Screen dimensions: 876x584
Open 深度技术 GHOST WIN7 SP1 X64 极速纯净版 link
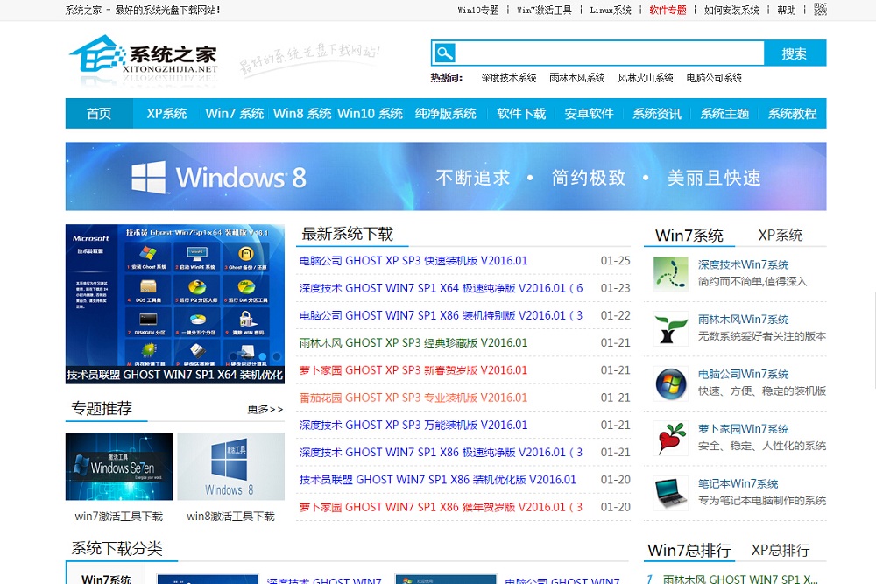pos(441,288)
